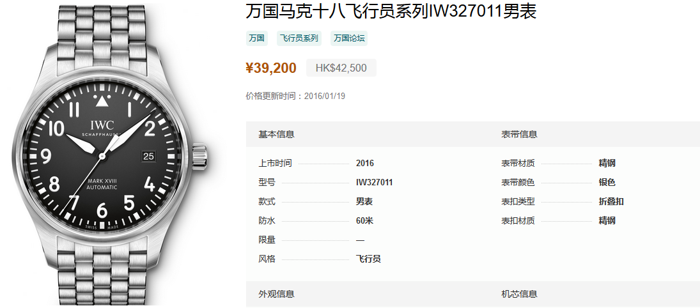Click the ¥39,200 price
Screen dimensions: 700x308
point(271,68)
